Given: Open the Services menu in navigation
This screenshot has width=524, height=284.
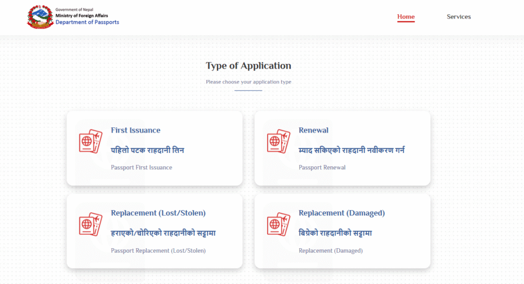Looking at the screenshot, I should click(458, 17).
